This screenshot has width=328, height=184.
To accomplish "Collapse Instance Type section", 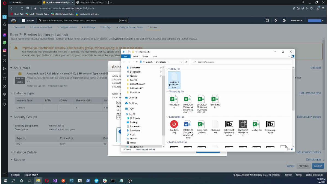I will click(11, 93).
